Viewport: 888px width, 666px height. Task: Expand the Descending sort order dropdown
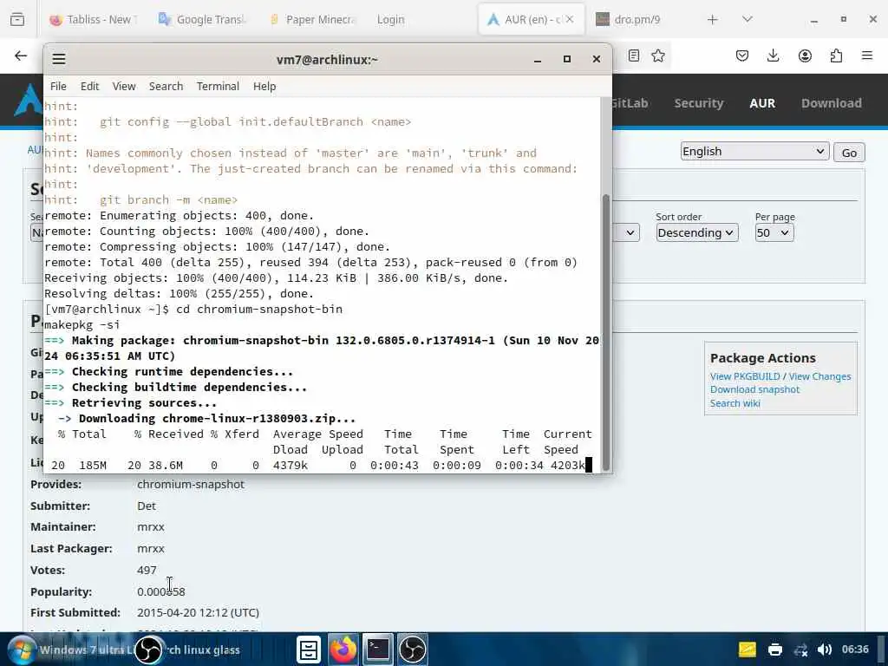(x=696, y=232)
